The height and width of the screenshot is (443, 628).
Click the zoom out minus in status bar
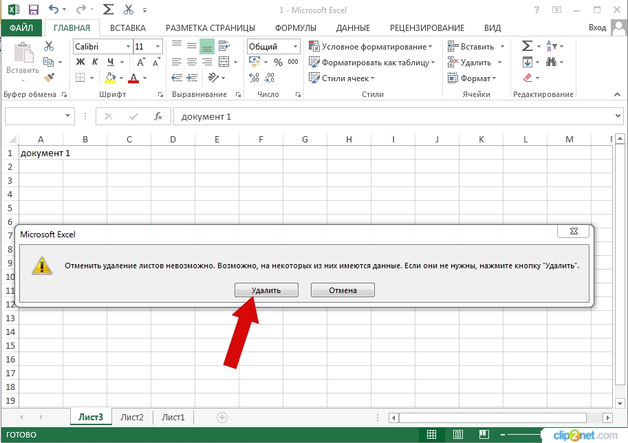pos(503,435)
